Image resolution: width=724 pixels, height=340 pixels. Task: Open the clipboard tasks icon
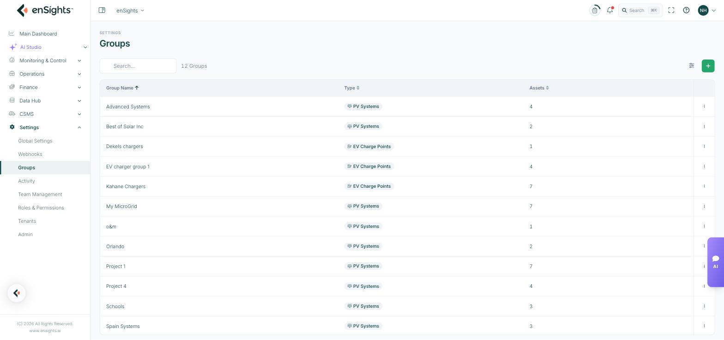(595, 10)
